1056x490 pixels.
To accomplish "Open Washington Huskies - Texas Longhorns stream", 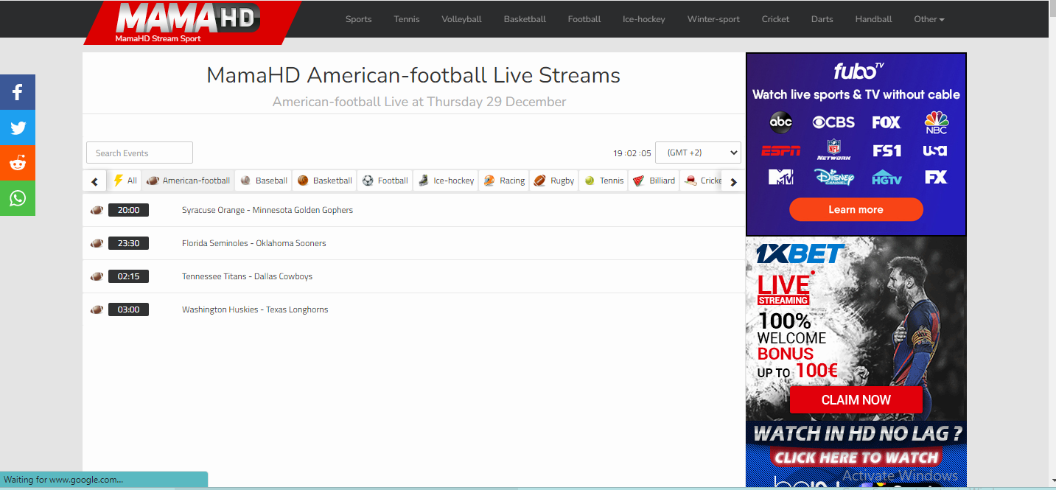I will coord(255,309).
